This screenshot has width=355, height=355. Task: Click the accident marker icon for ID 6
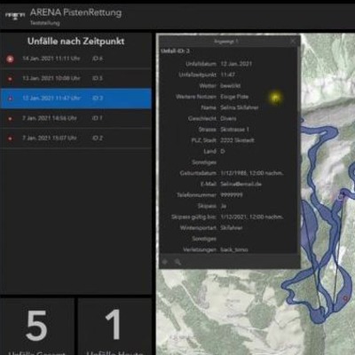(x=10, y=59)
